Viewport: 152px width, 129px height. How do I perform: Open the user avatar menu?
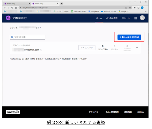pyautogui.click(x=142, y=18)
